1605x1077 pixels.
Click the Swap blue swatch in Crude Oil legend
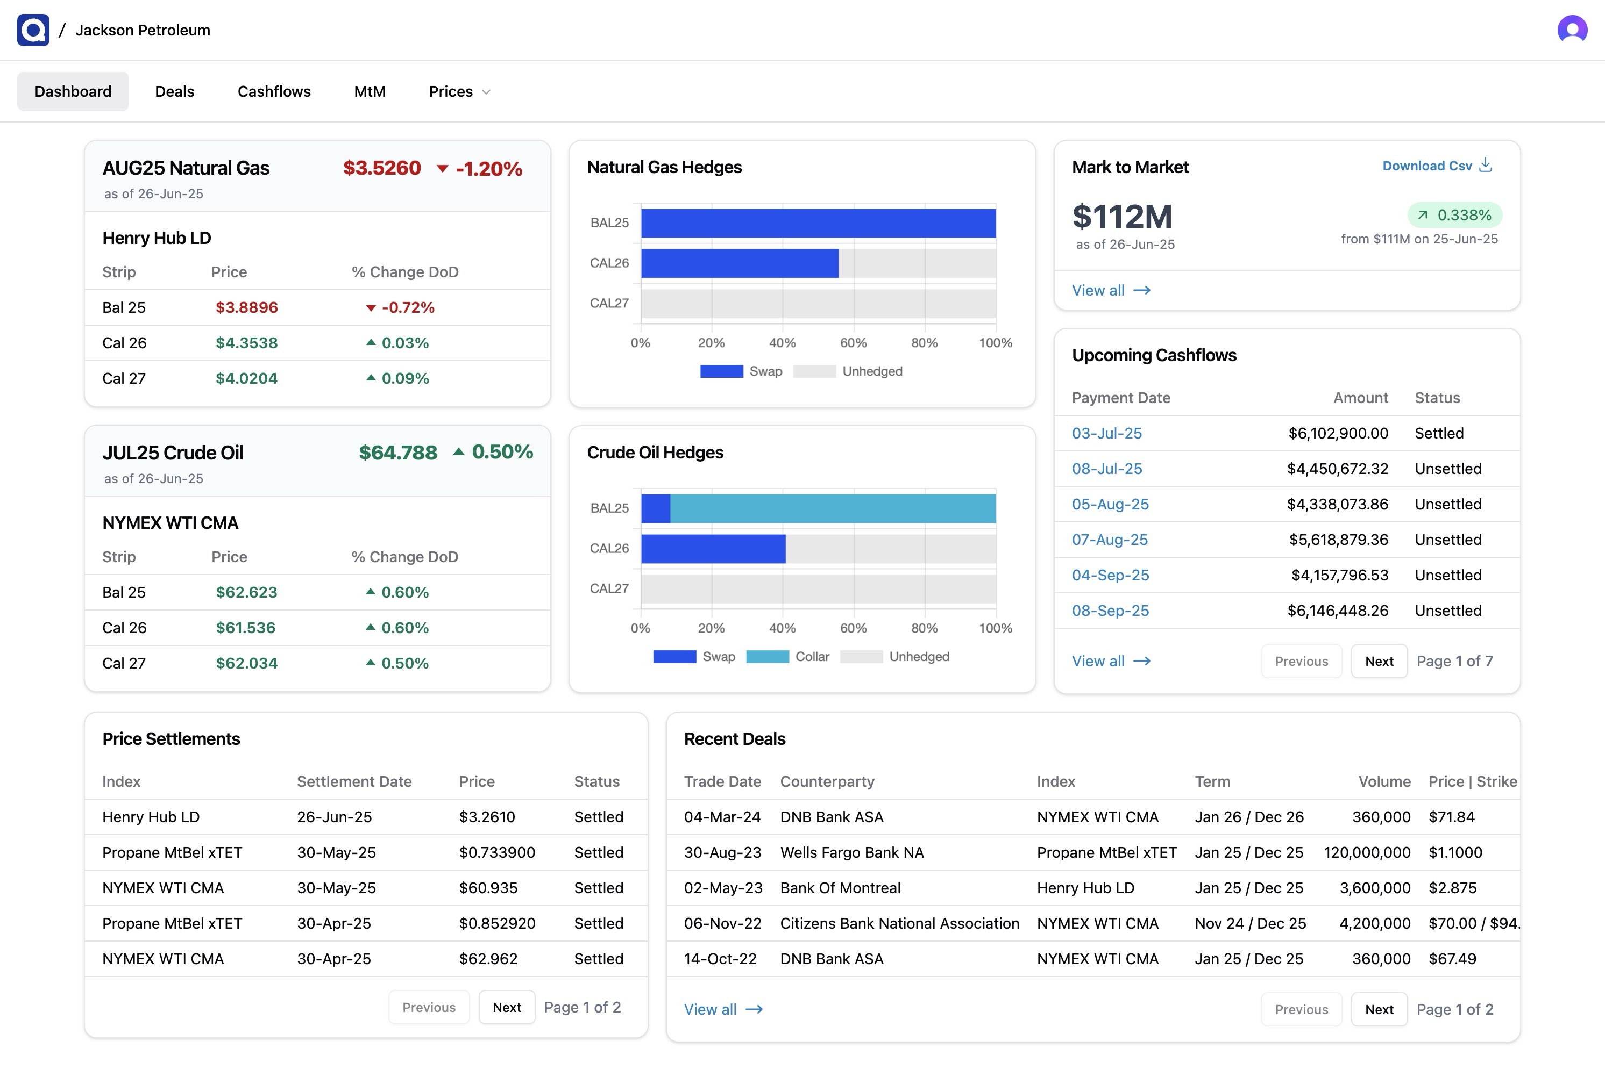tap(674, 657)
